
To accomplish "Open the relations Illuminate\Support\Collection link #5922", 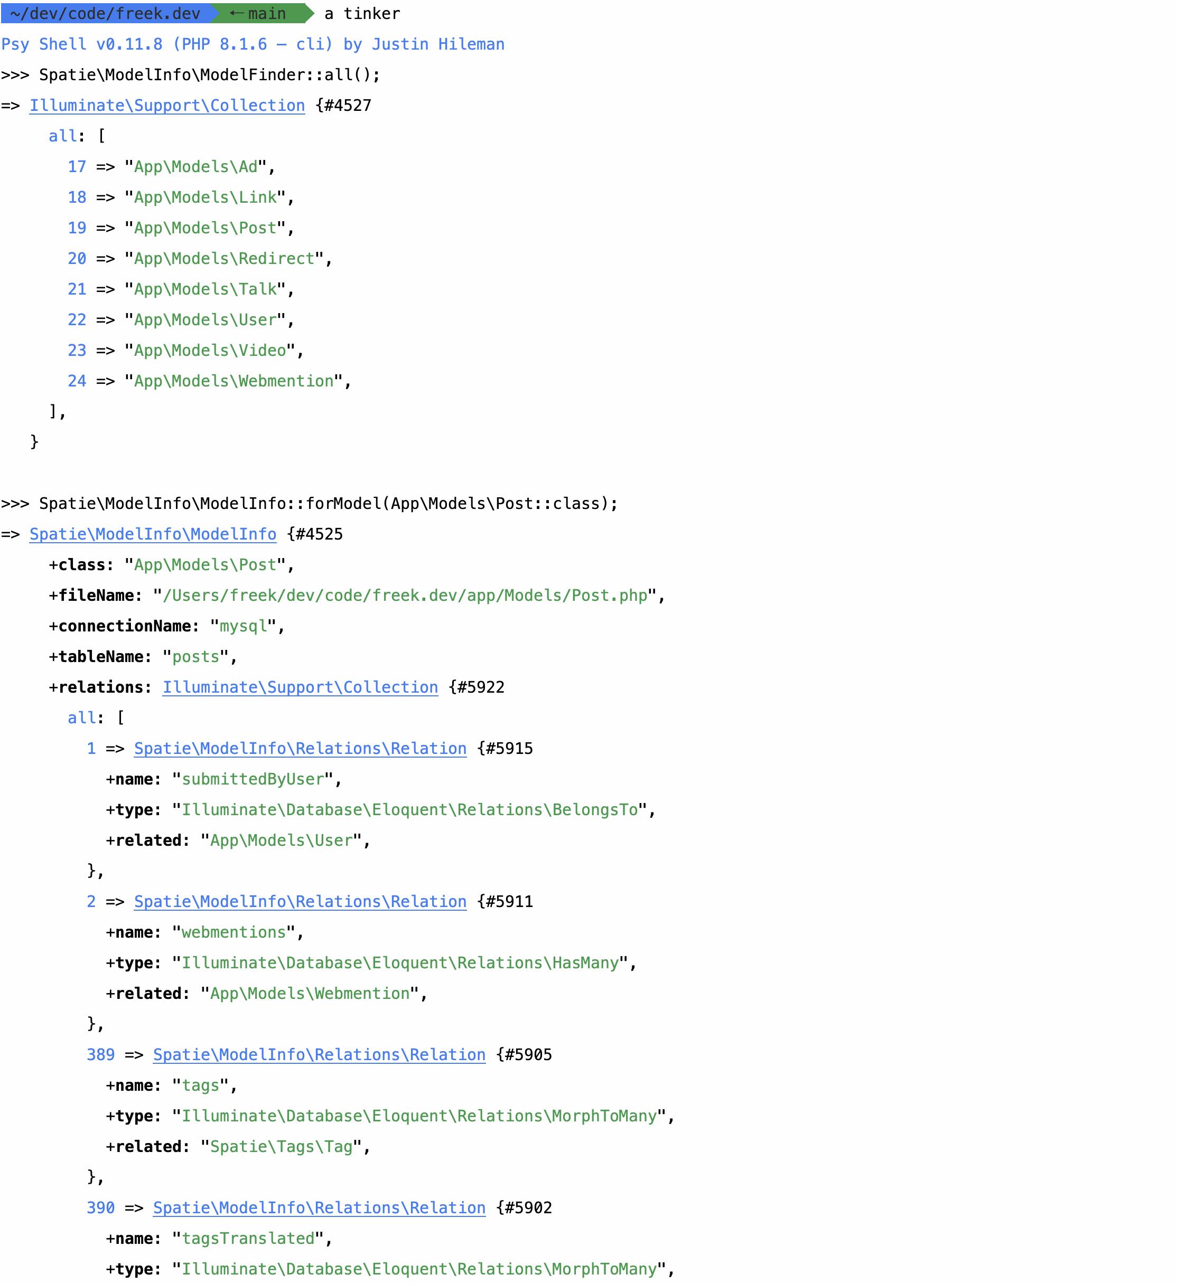I will tap(300, 688).
